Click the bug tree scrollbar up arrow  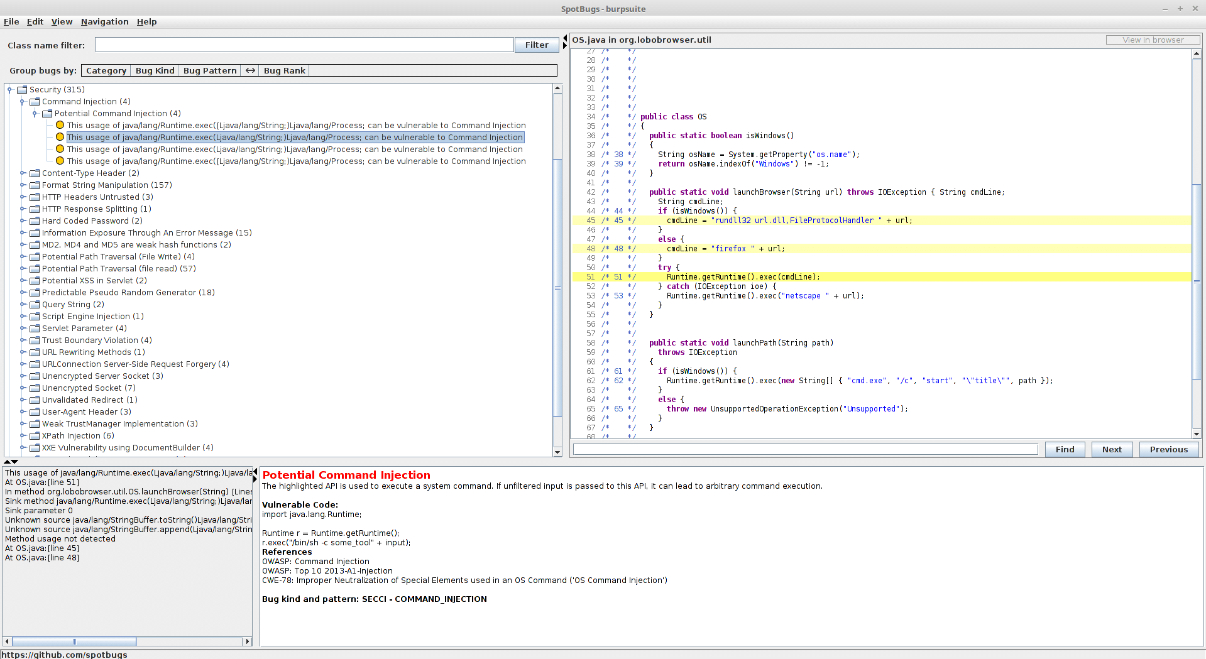pos(557,89)
